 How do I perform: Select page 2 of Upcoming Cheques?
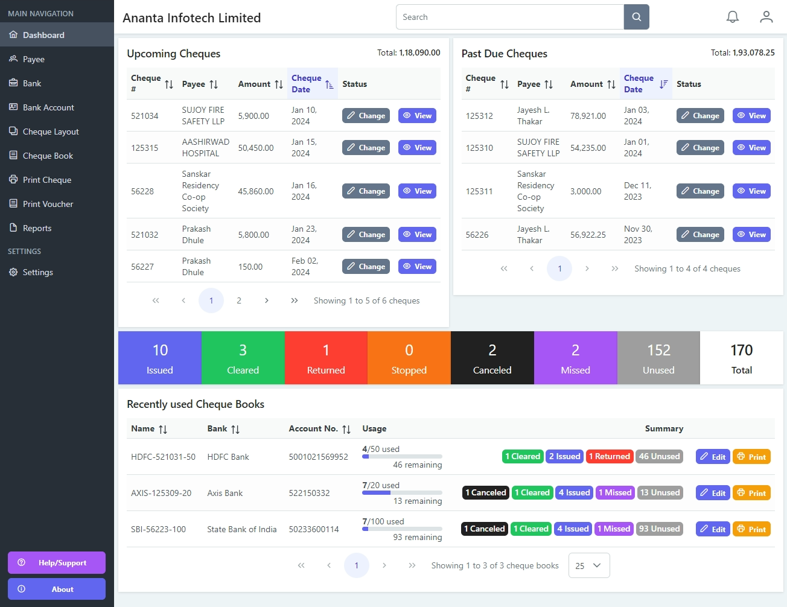tap(239, 300)
